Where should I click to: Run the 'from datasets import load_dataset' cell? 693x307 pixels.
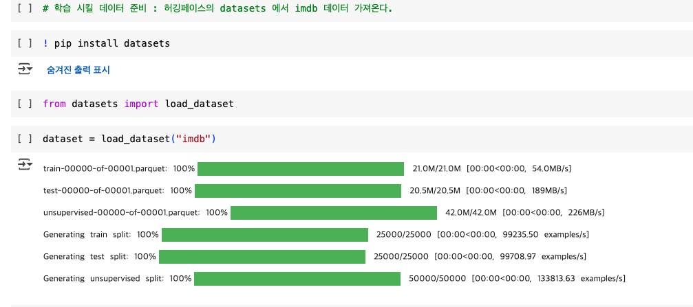(x=25, y=104)
